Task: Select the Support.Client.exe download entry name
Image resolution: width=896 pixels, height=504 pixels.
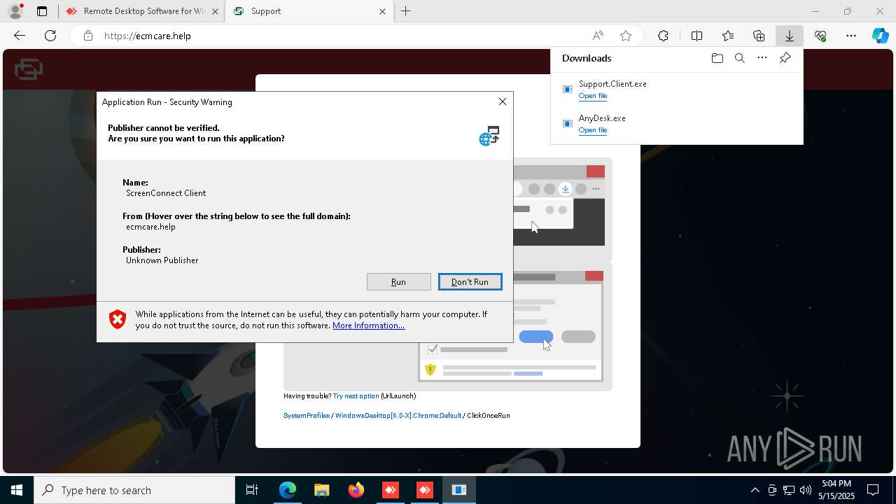Action: 612,84
